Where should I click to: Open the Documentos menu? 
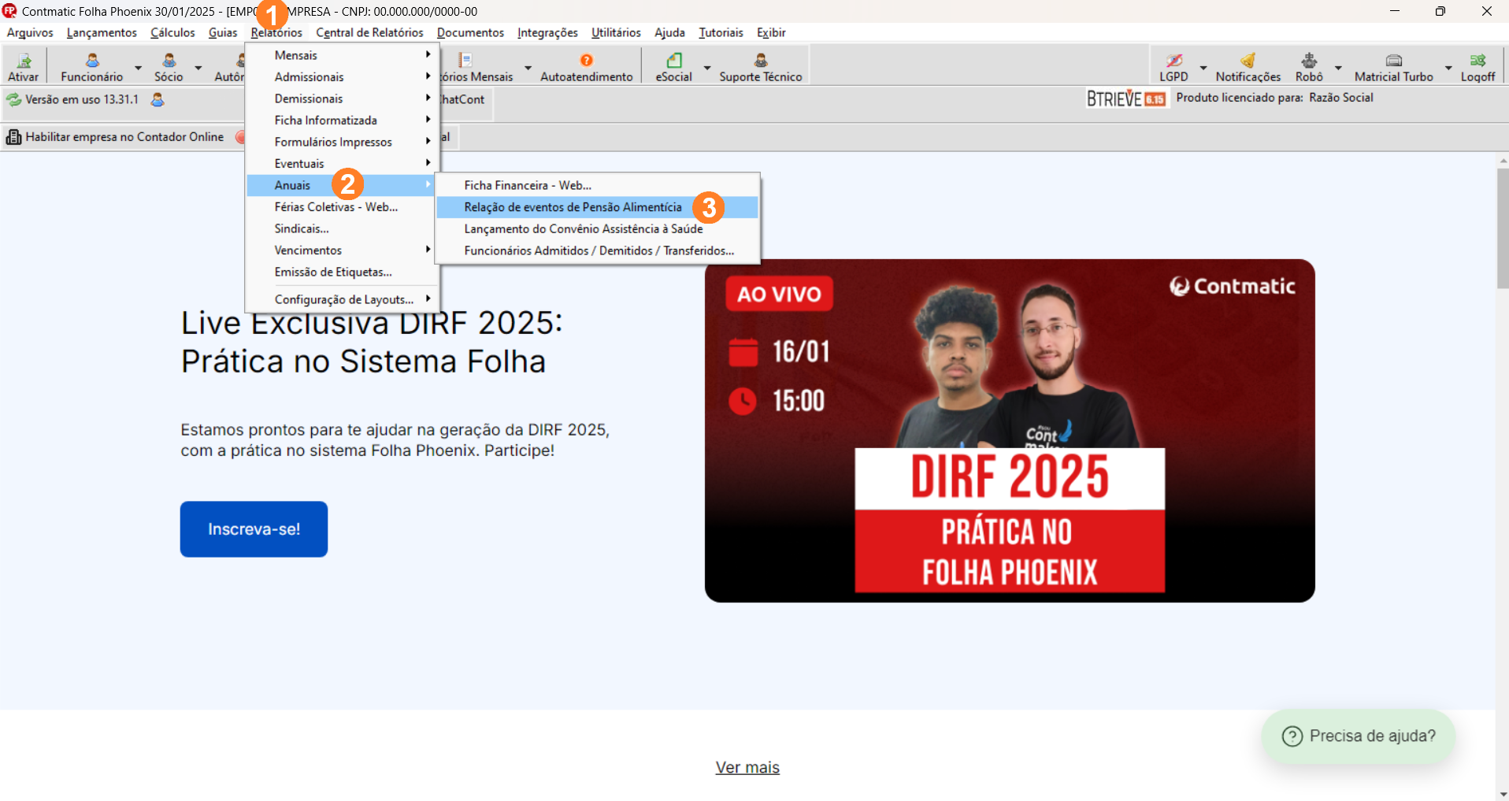coord(470,32)
